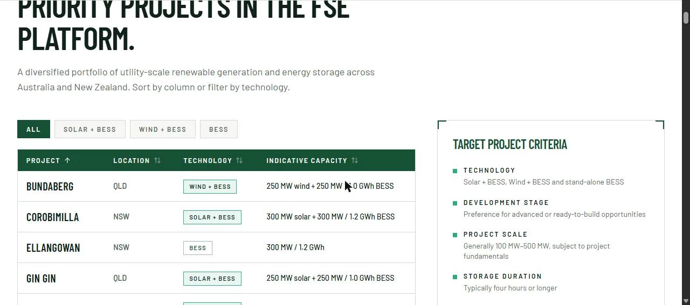Sort table by LOCATION column header
Screen dimensions: 690x305
(x=137, y=160)
